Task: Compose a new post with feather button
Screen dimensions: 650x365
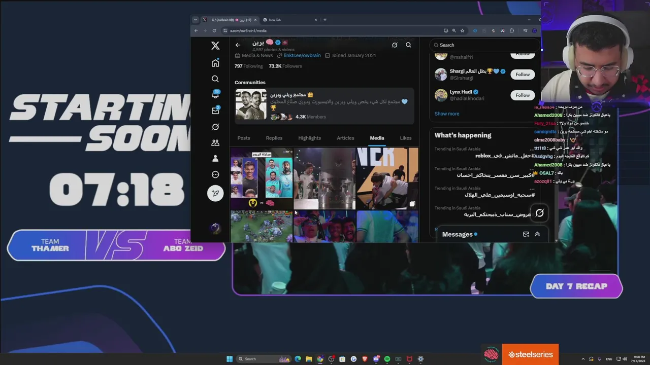Action: [x=215, y=193]
